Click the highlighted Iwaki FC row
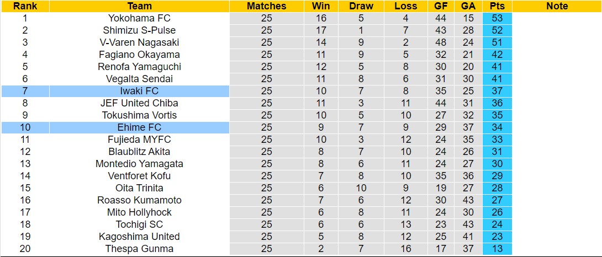Image resolution: width=602 pixels, height=257 pixels. pos(139,91)
